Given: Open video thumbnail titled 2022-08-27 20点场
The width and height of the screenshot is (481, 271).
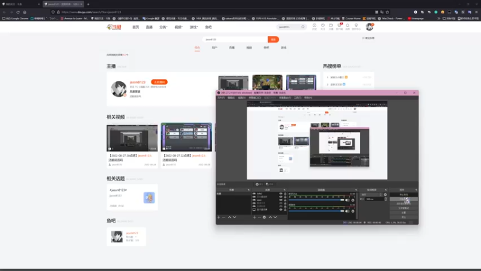Looking at the screenshot, I should [x=132, y=138].
